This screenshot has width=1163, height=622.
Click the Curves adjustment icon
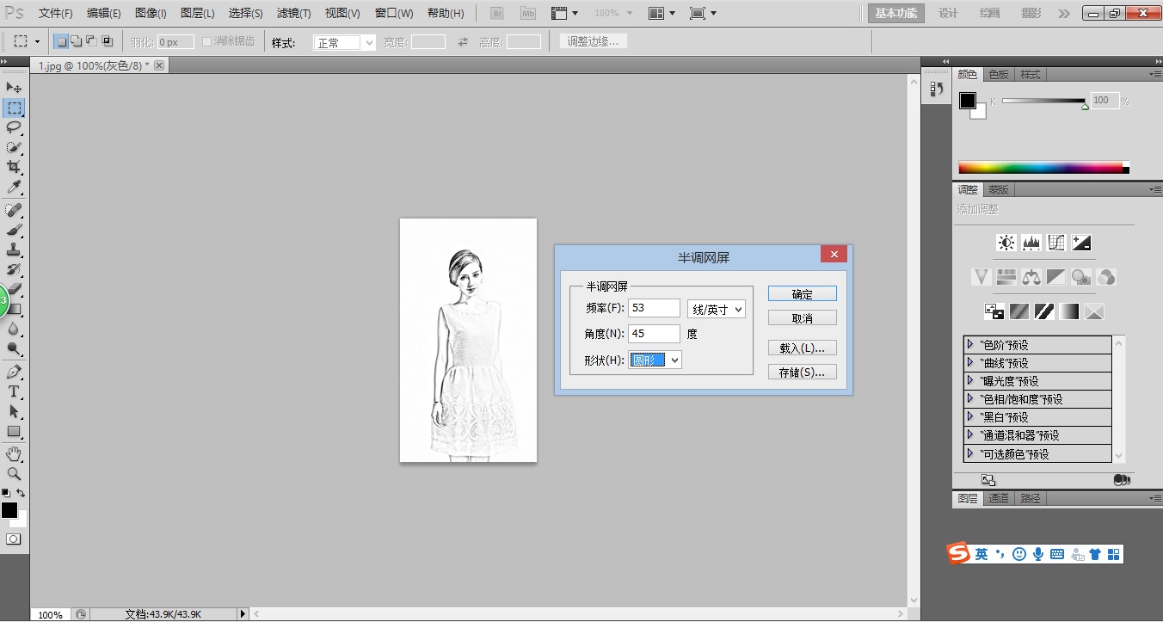1056,243
